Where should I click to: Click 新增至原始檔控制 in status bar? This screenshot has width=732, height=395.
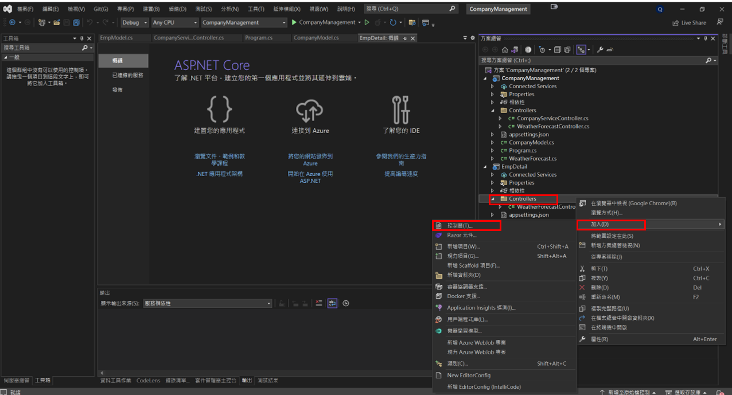[628, 392]
